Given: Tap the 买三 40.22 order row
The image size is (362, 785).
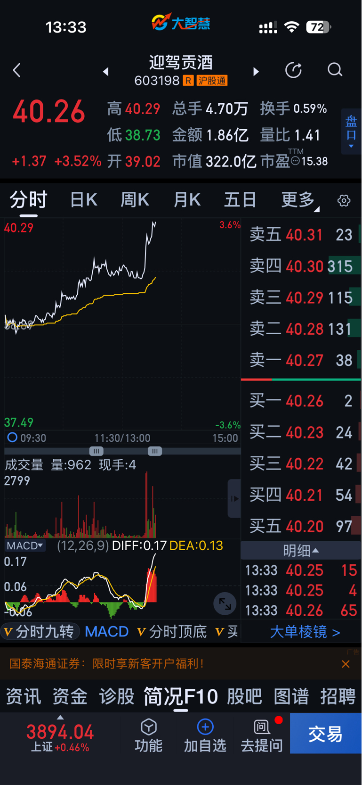Looking at the screenshot, I should 301,463.
